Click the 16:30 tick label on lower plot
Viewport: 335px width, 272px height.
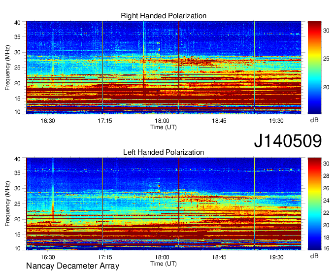[x=48, y=257]
